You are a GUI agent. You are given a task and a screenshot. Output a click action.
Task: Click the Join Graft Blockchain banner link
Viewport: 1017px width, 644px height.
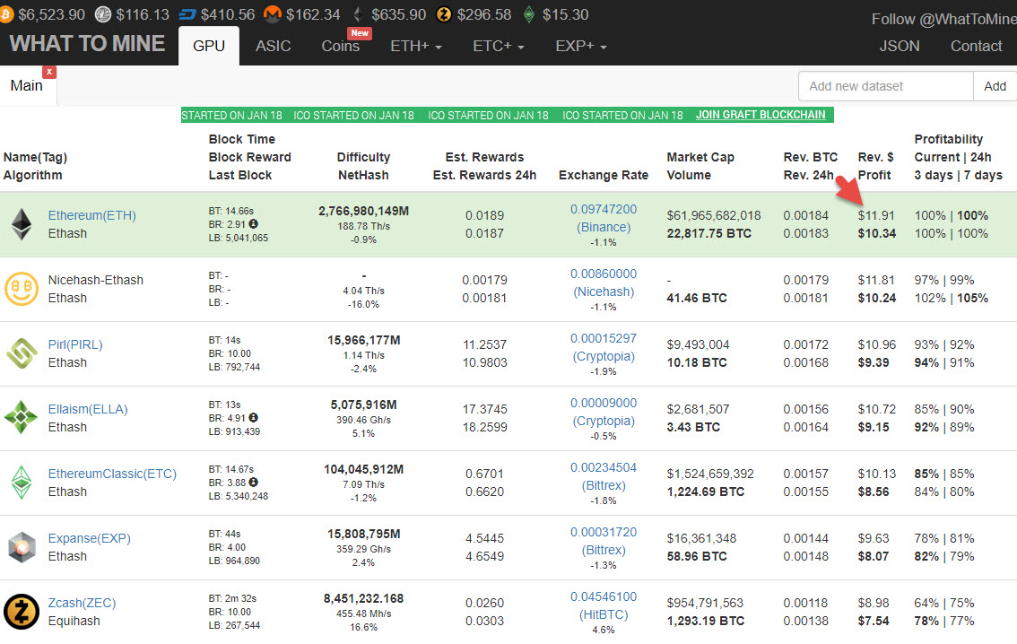coord(761,115)
